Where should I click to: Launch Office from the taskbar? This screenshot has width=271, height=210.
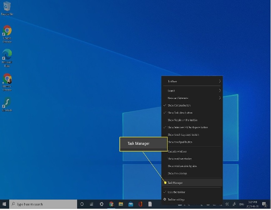[x=141, y=204]
